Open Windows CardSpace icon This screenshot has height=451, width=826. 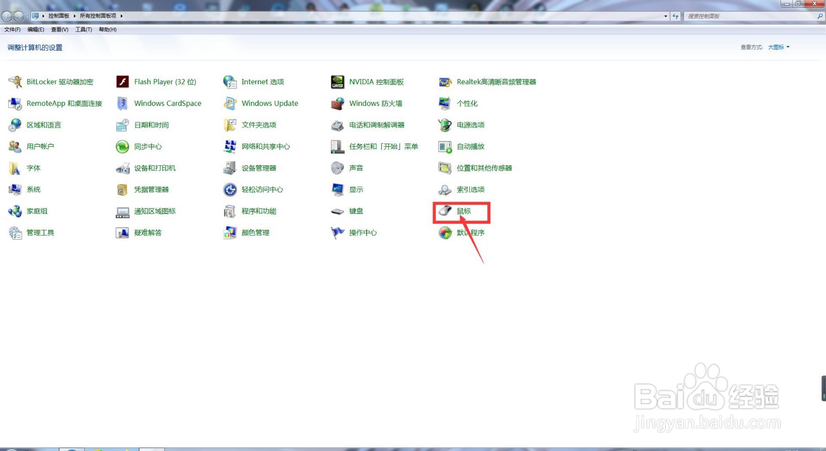122,103
